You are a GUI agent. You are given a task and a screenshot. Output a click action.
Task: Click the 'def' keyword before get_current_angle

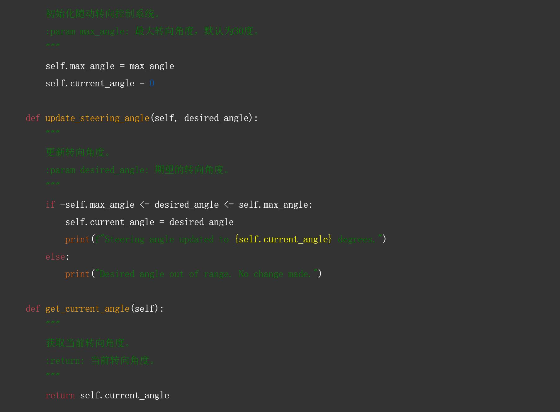(x=33, y=309)
